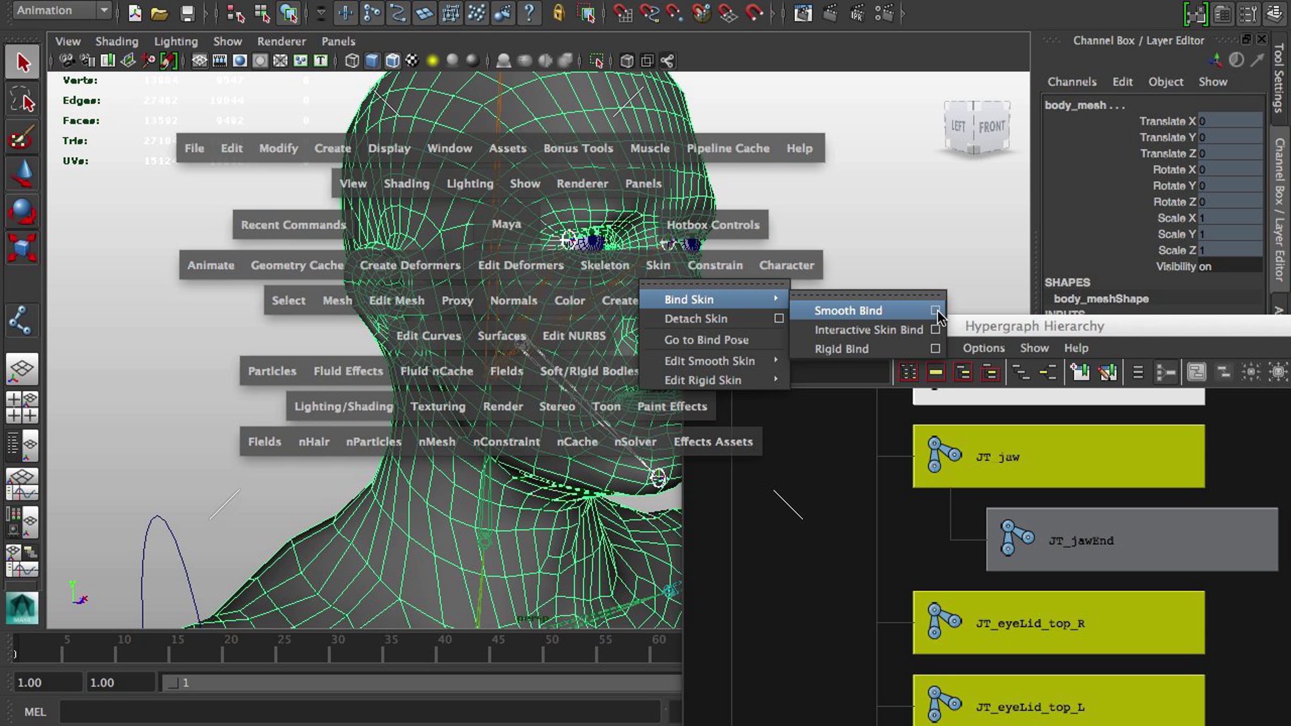Image resolution: width=1291 pixels, height=726 pixels.
Task: Click Translate X value field
Action: 1230,121
